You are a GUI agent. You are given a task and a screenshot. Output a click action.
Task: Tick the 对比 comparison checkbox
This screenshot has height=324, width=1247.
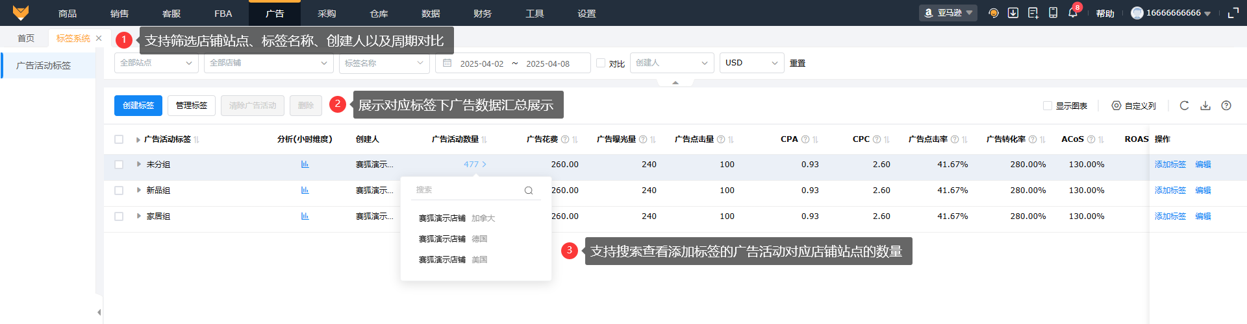point(601,64)
